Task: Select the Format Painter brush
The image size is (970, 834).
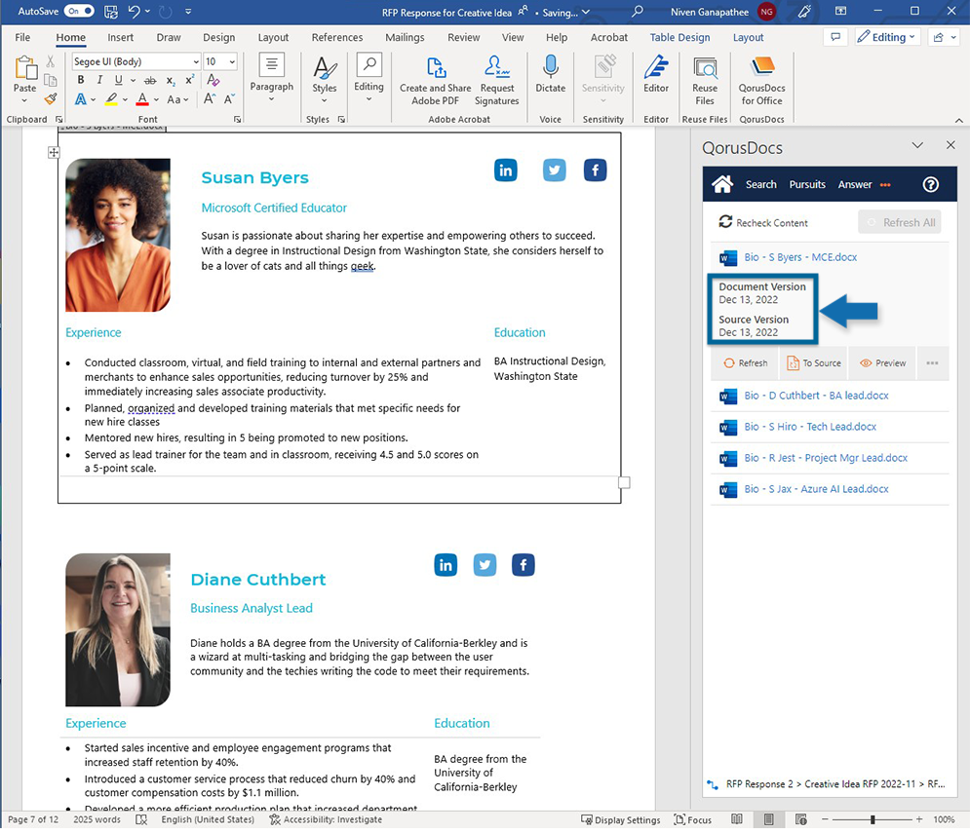Action: 51,98
